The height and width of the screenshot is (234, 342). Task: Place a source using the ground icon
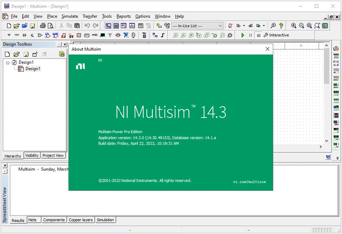9,35
